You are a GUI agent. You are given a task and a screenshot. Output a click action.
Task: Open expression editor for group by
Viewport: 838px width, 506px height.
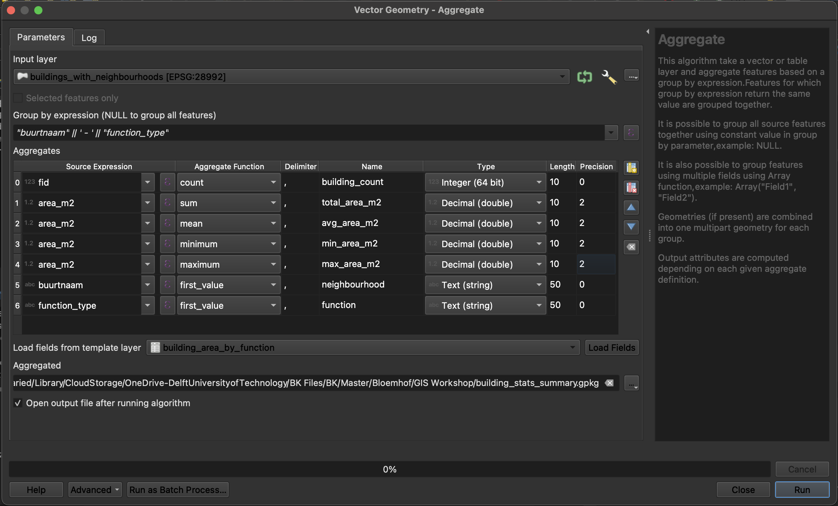[631, 133]
